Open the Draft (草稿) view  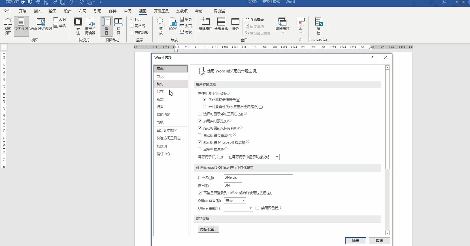pos(60,26)
